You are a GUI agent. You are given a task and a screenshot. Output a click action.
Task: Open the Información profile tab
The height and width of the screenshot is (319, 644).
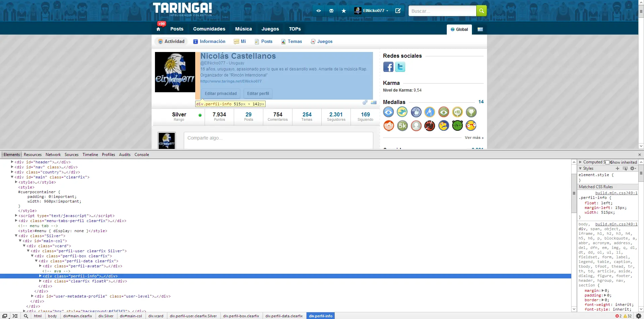(209, 42)
